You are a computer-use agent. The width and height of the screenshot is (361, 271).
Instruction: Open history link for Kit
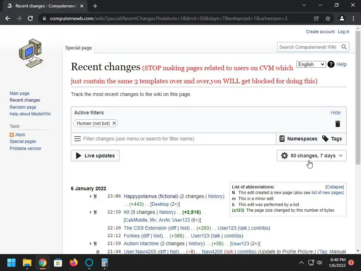click(x=167, y=212)
